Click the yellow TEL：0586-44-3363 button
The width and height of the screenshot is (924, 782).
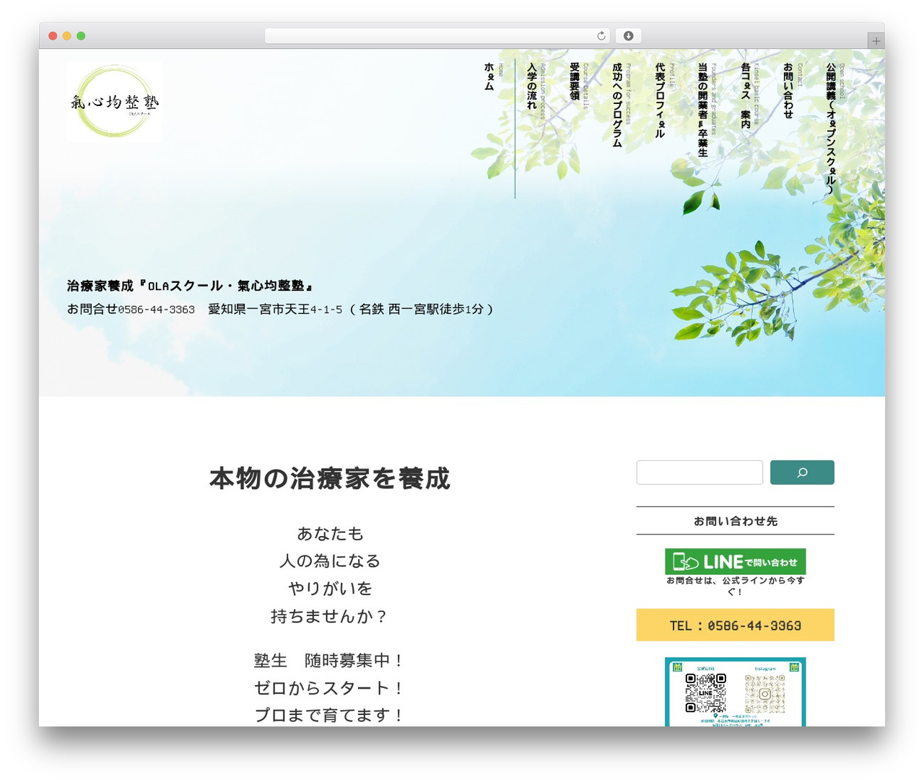735,625
